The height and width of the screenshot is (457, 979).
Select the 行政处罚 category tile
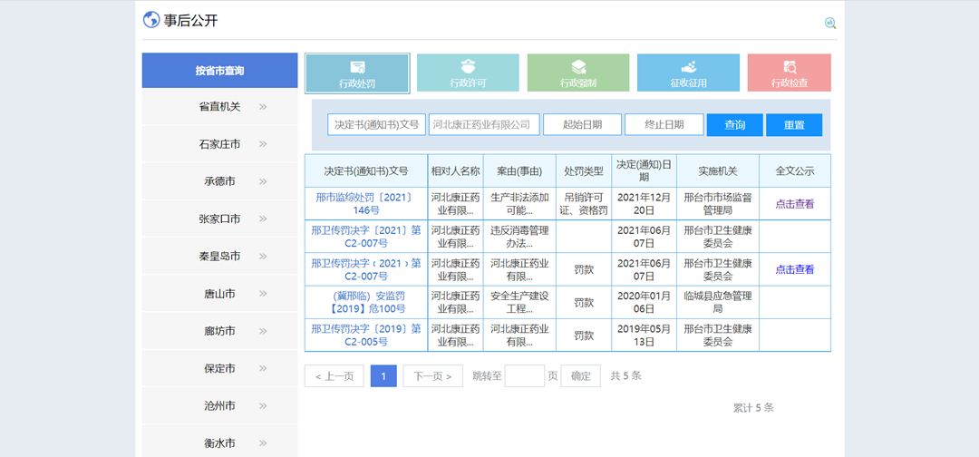tap(357, 73)
